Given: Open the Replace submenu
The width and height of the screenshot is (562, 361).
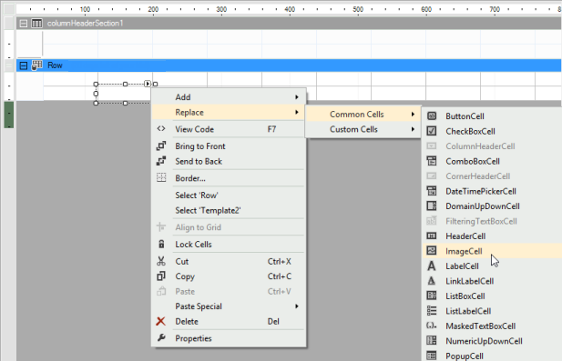Looking at the screenshot, I should tap(230, 113).
